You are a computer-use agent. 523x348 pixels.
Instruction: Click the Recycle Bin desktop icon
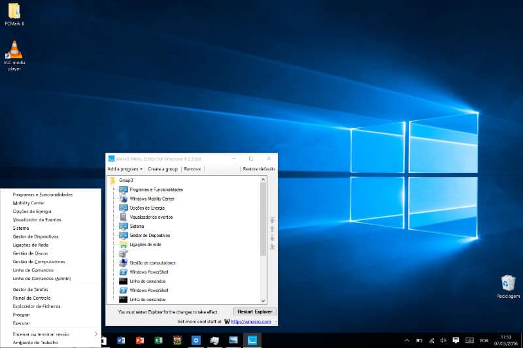508,284
